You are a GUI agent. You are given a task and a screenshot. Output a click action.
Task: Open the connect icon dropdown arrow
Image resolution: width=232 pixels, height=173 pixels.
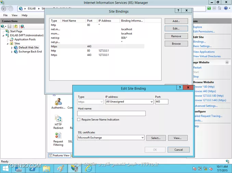click(5, 27)
